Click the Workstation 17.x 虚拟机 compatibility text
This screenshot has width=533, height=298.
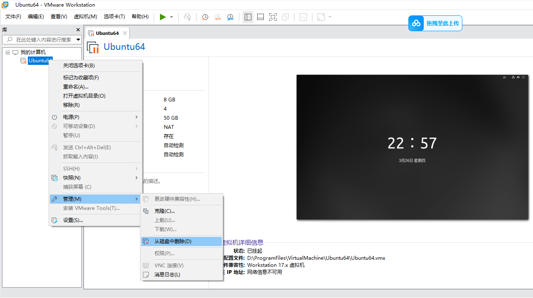(x=276, y=265)
